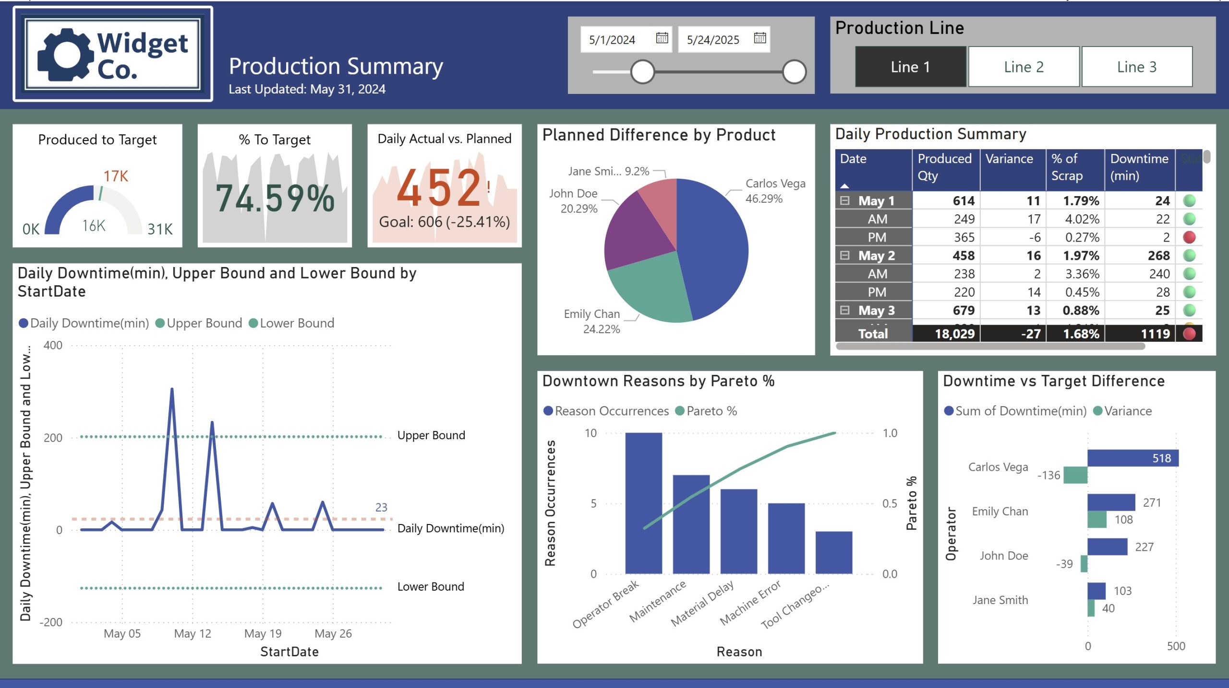Select Line 2 production line
Image resolution: width=1229 pixels, height=688 pixels.
(x=1024, y=67)
